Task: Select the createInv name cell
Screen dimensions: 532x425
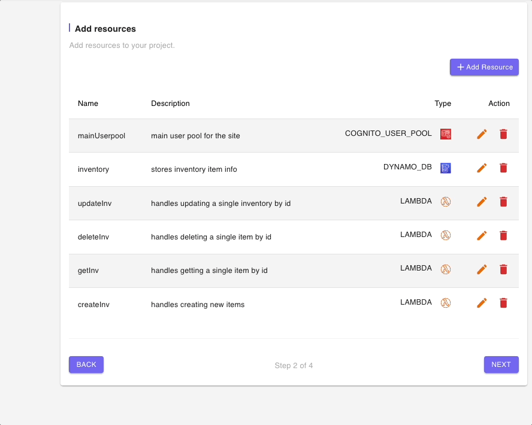Action: 93,304
